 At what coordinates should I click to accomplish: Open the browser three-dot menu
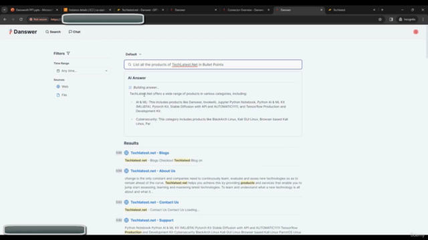(x=423, y=19)
